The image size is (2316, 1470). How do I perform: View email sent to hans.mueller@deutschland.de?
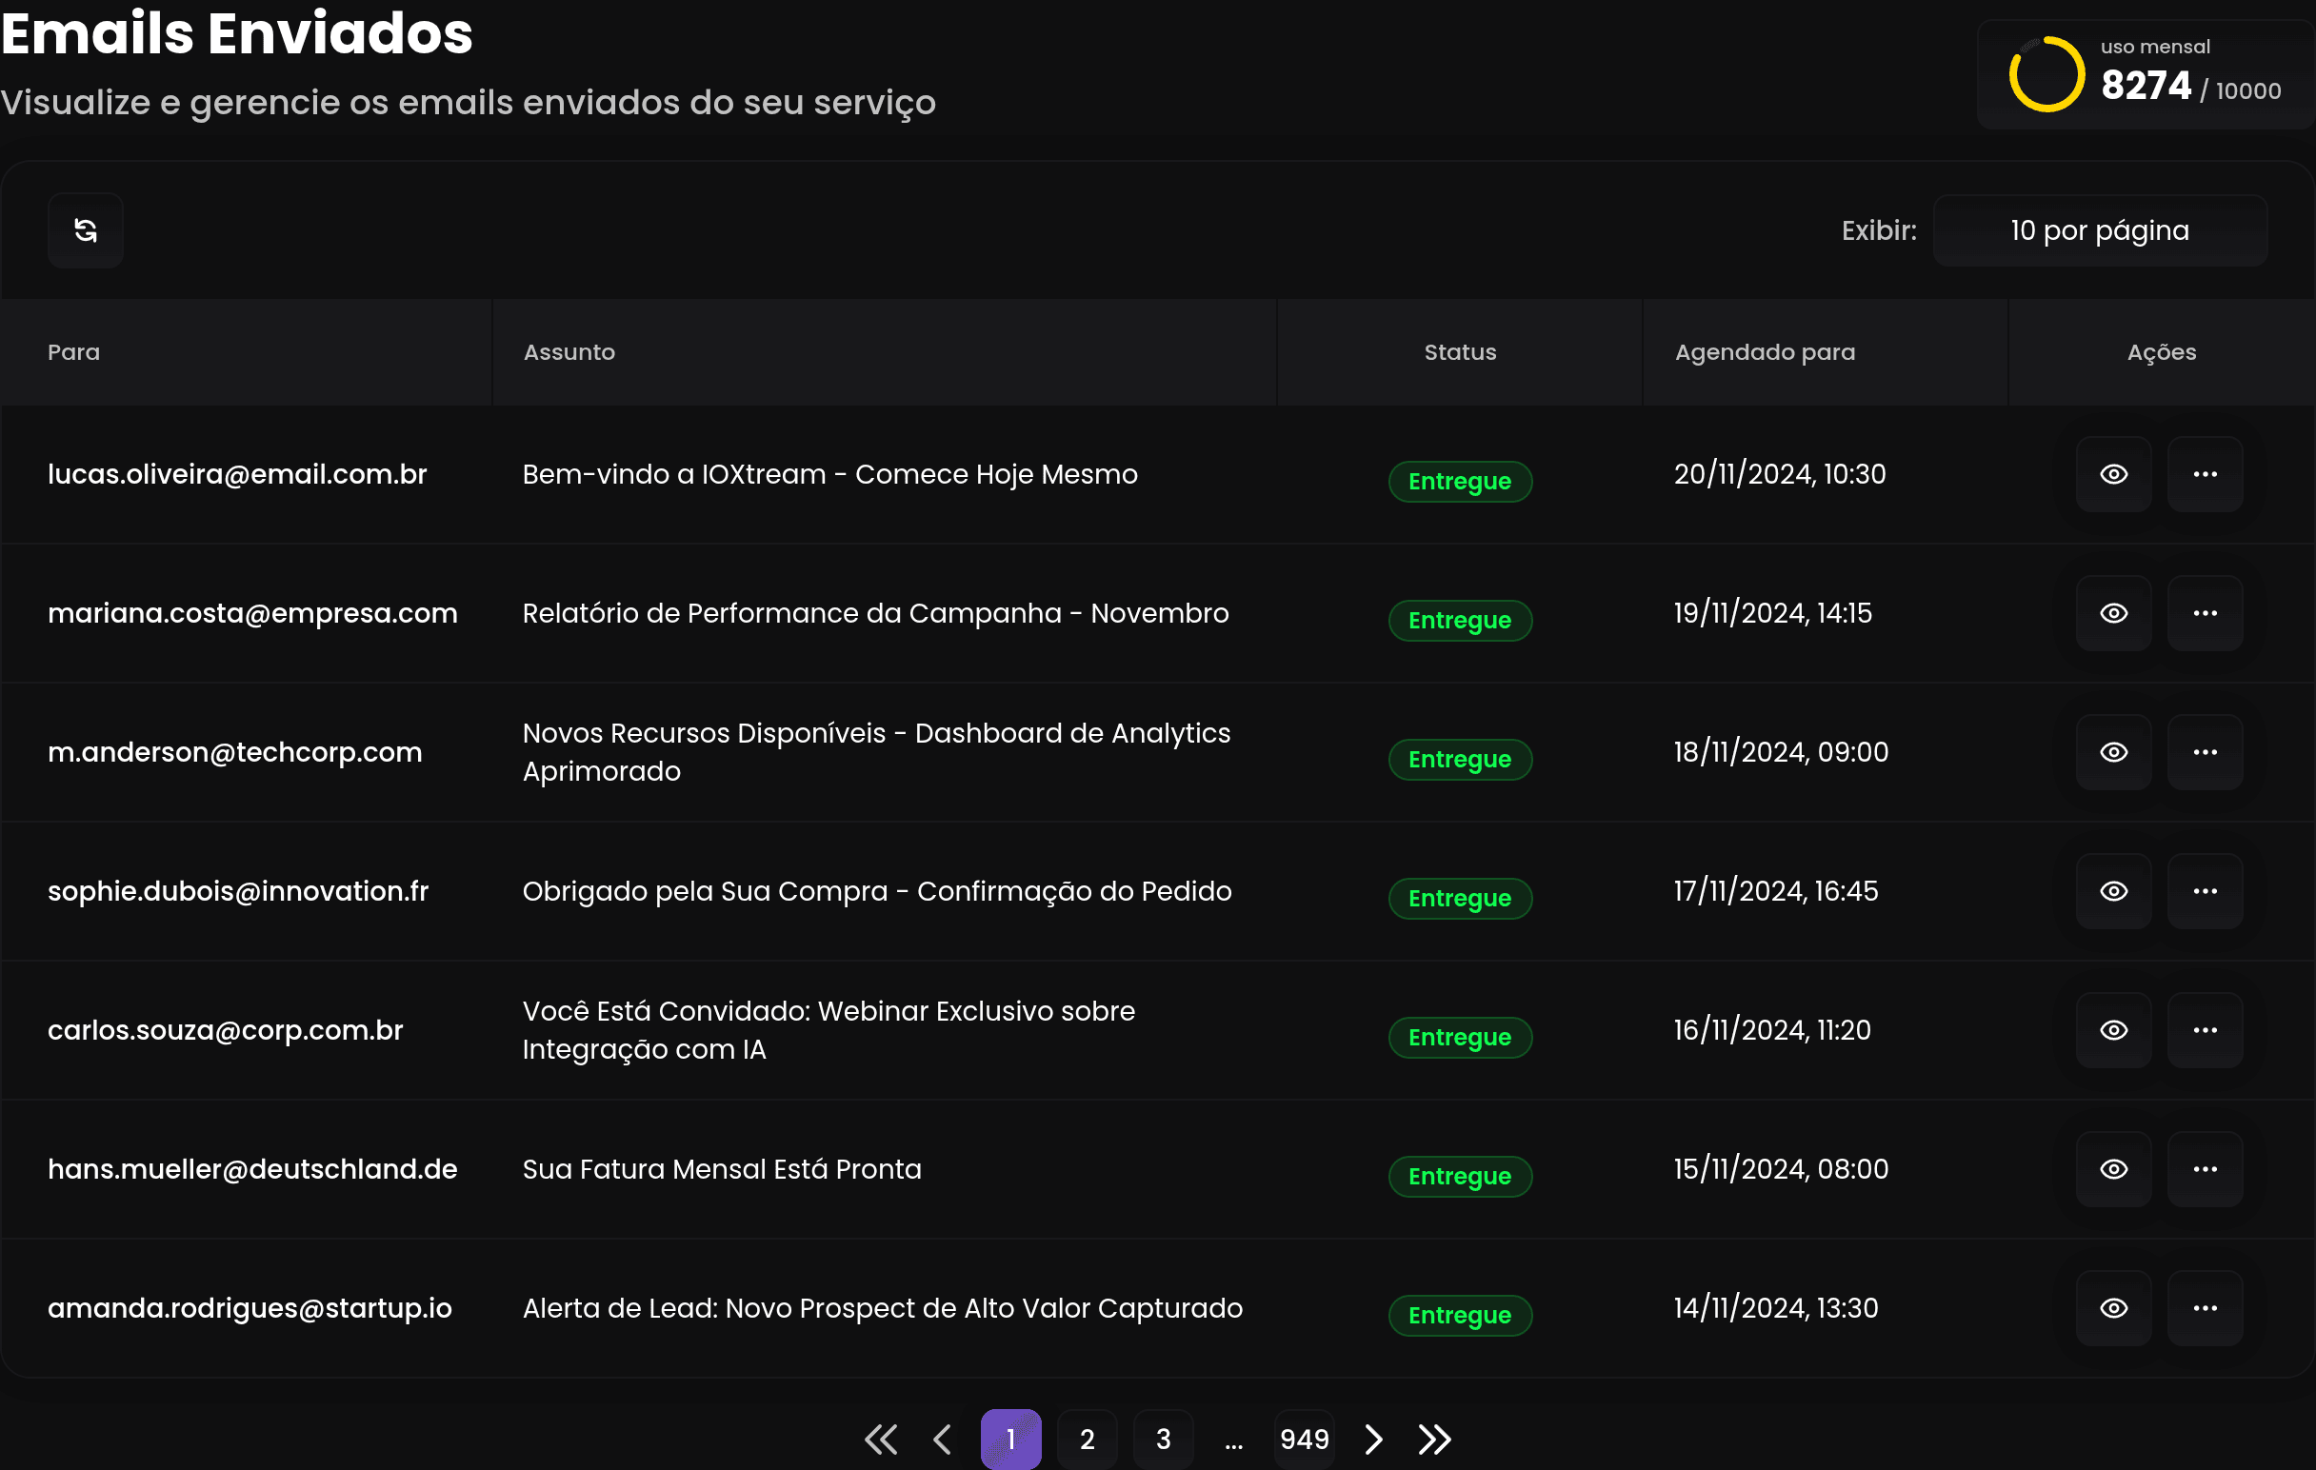2113,1169
